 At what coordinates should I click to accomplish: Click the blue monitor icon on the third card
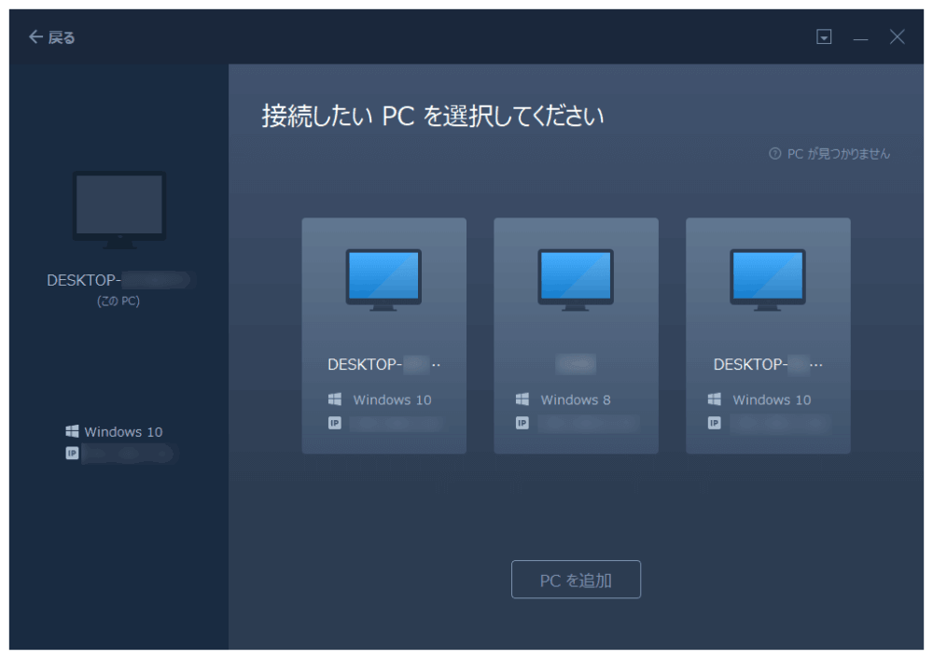coord(768,277)
